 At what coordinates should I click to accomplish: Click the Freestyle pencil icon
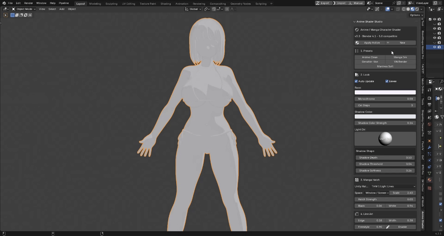coord(388,227)
